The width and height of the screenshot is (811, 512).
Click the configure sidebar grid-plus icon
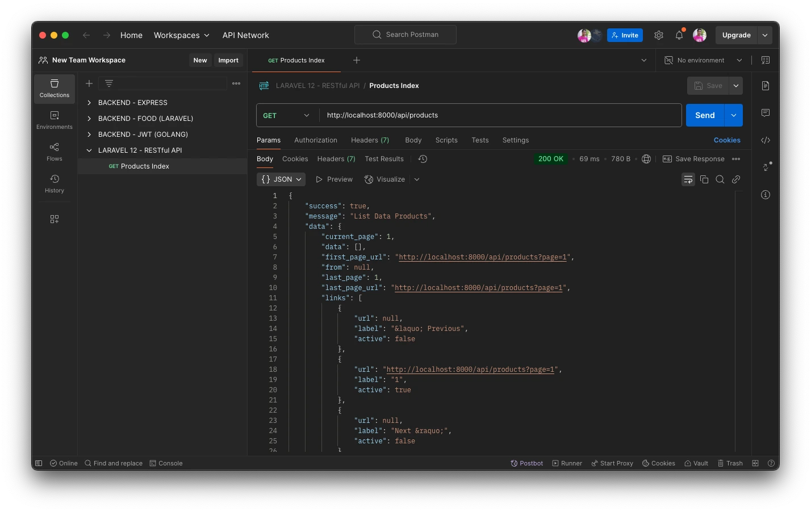pos(55,219)
